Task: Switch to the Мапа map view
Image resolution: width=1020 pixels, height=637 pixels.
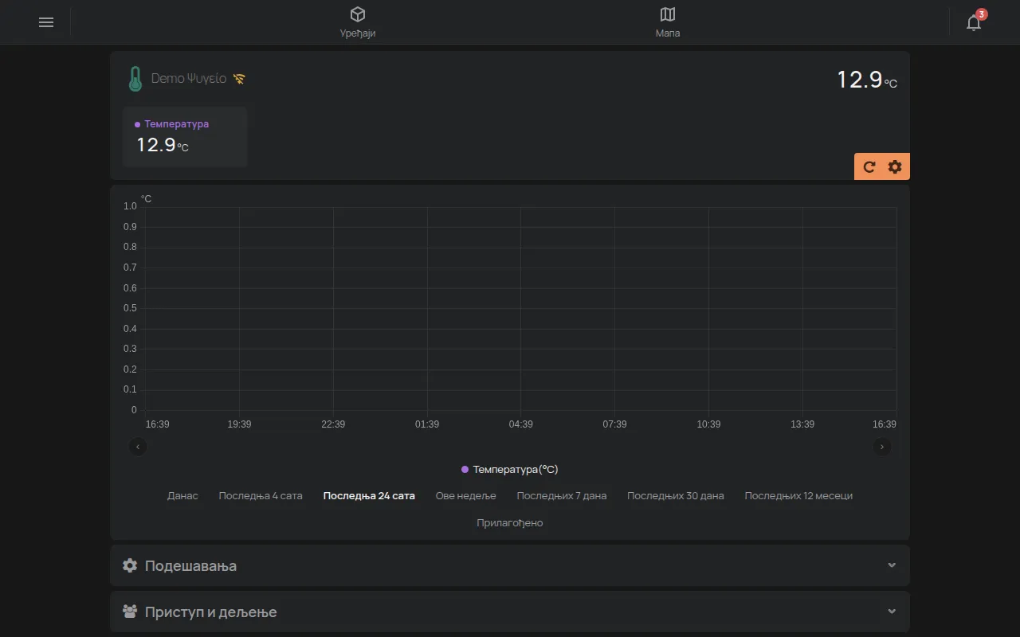Action: [x=668, y=22]
